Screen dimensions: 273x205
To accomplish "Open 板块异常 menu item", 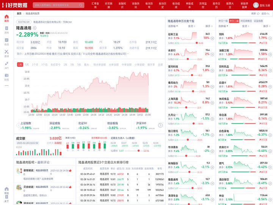I will pos(149,5).
